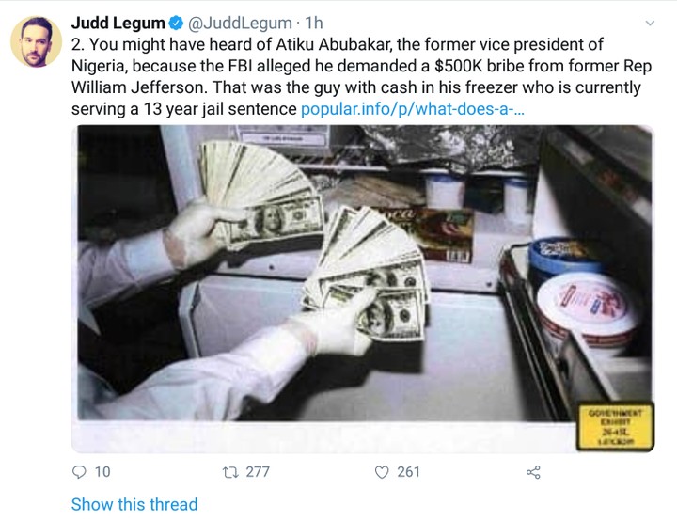Follow the popular.info article link

(x=413, y=109)
